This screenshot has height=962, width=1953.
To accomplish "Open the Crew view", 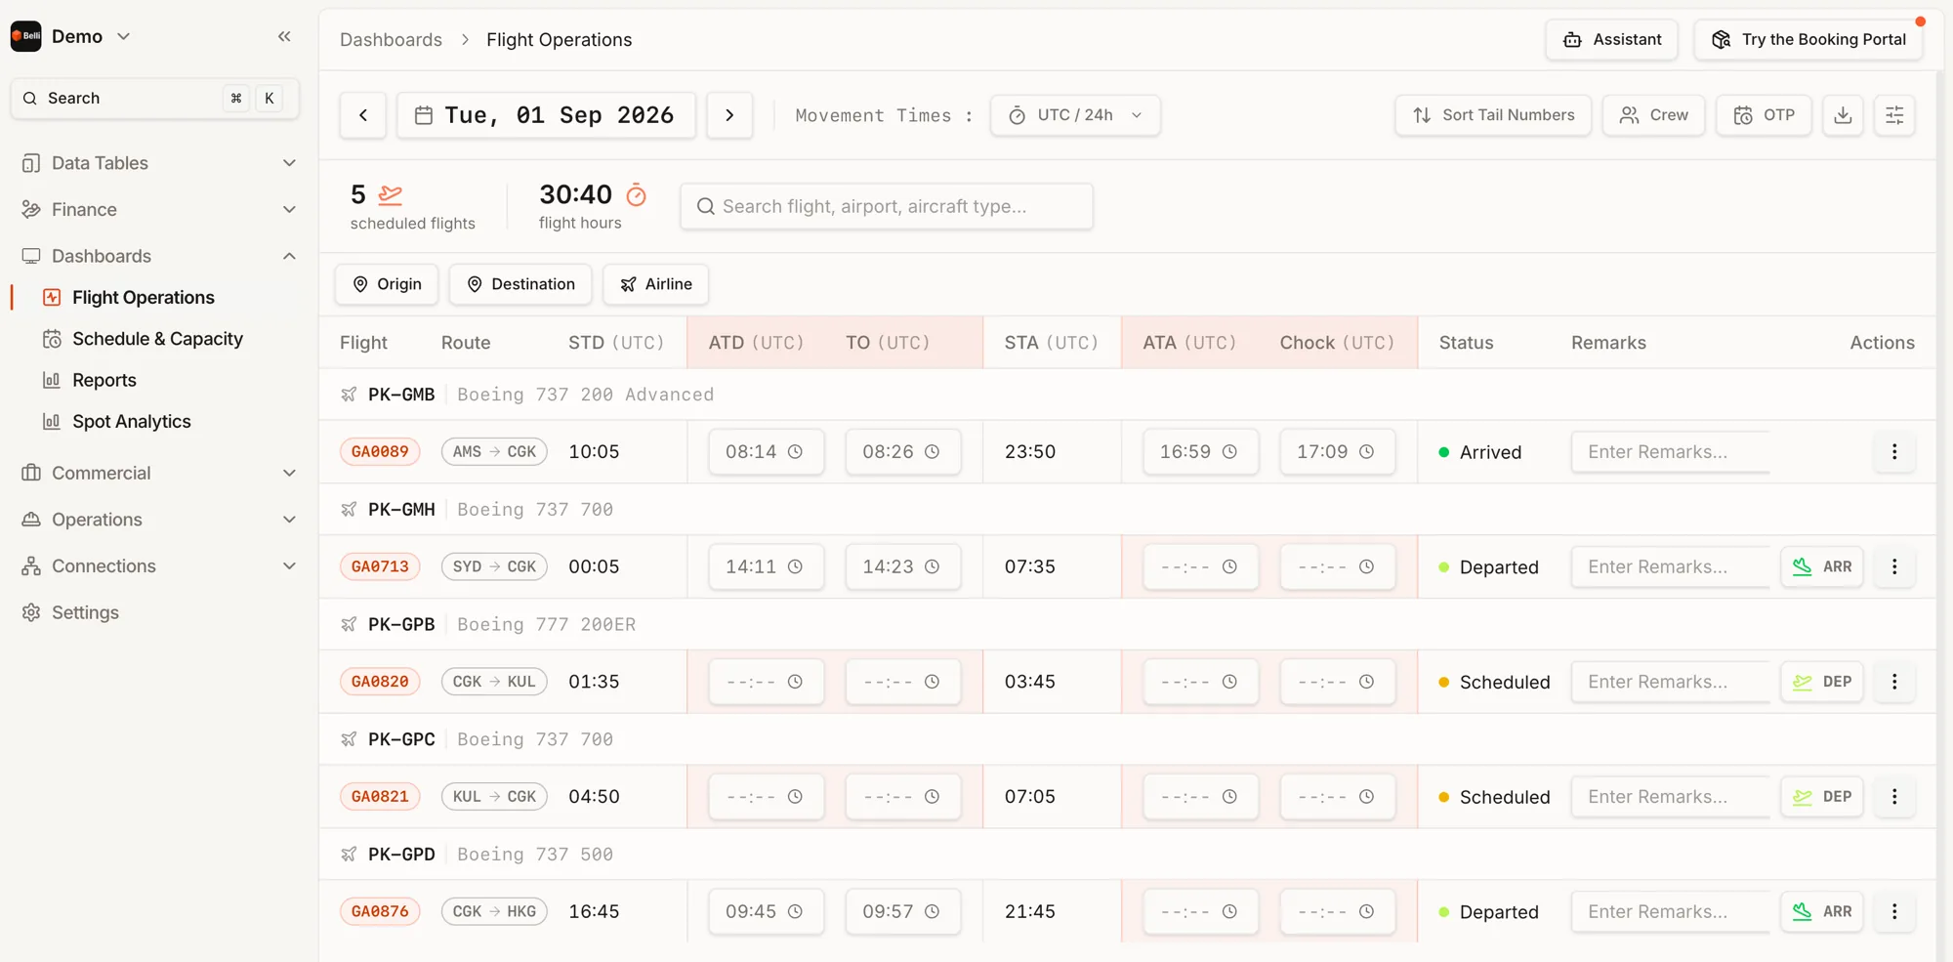I will [1653, 115].
